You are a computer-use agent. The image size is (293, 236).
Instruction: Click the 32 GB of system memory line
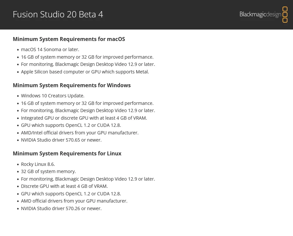pyautogui.click(x=48, y=171)
